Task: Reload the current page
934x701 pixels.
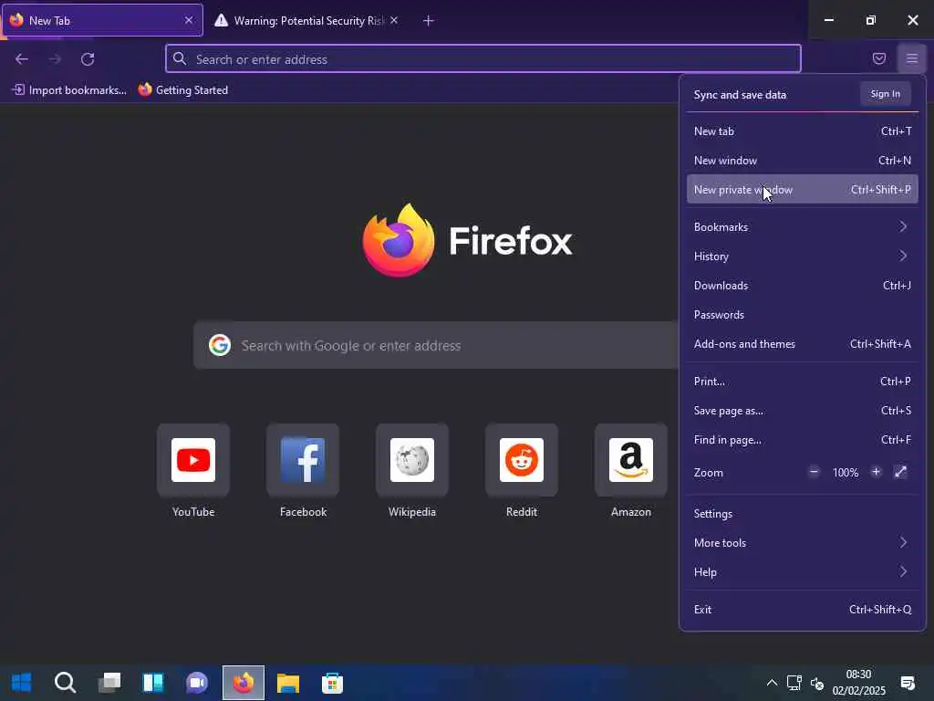Action: click(88, 59)
